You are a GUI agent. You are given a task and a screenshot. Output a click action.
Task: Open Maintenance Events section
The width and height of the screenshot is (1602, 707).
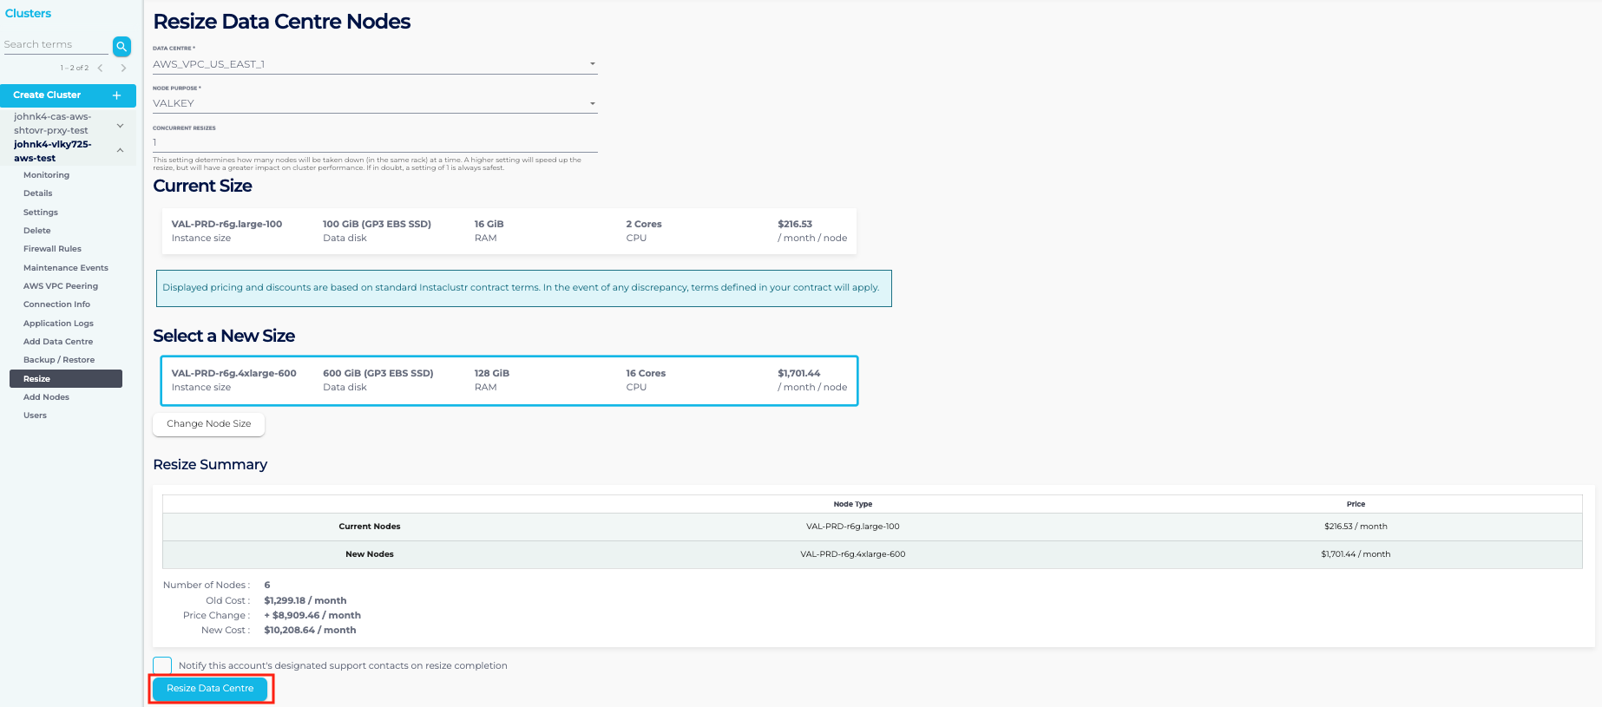click(65, 268)
